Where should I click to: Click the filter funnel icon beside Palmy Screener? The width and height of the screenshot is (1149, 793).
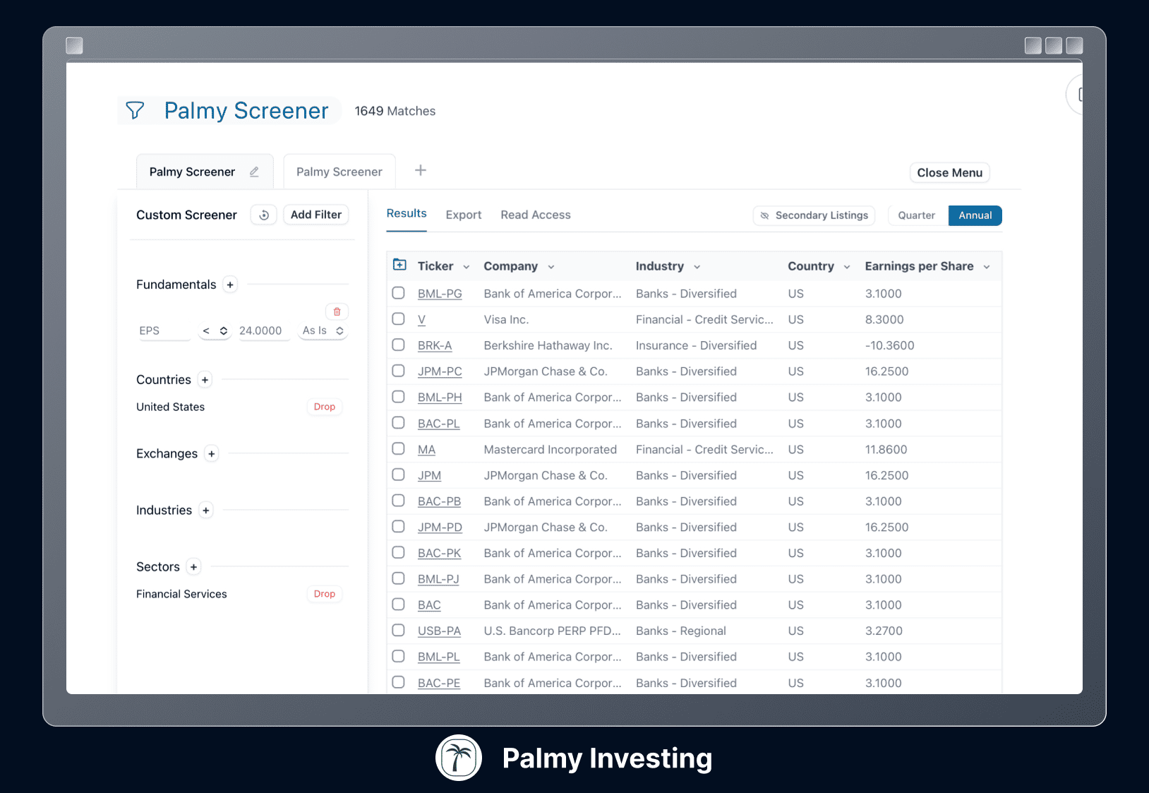[x=135, y=110]
